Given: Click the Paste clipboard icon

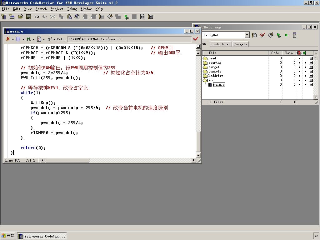Looking at the screenshot, I should click(x=69, y=17).
